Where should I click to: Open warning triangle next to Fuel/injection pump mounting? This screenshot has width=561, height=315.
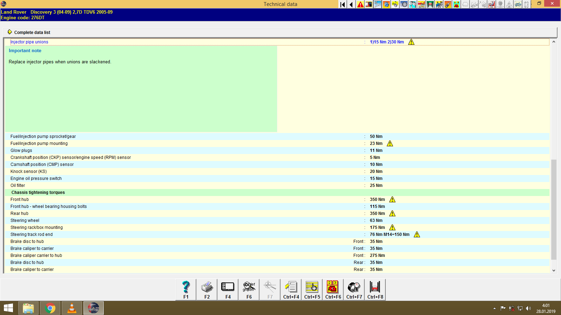coord(390,143)
